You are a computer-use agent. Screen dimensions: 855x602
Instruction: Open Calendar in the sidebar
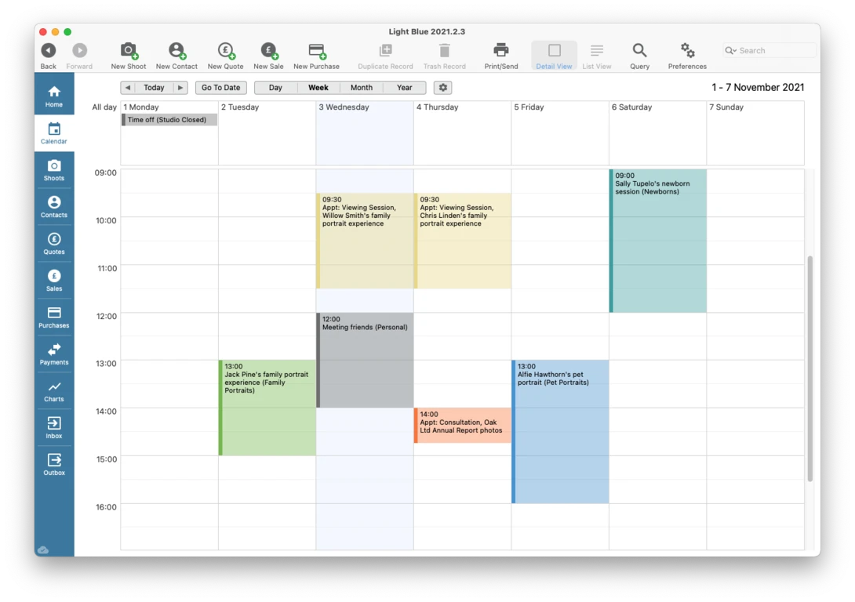tap(54, 133)
